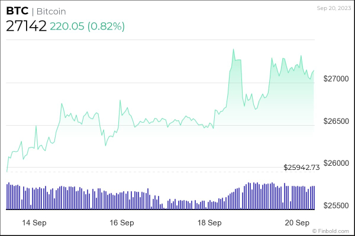The height and width of the screenshot is (236, 355).
Task: Click the Sep 20, 2023 date label
Action: 333,8
